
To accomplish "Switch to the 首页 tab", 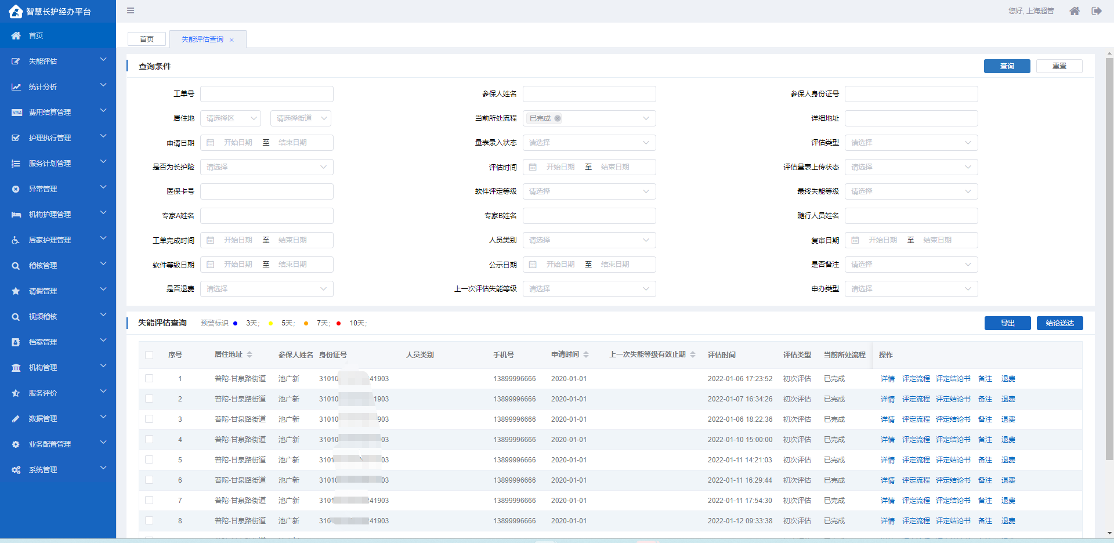I will (x=147, y=39).
